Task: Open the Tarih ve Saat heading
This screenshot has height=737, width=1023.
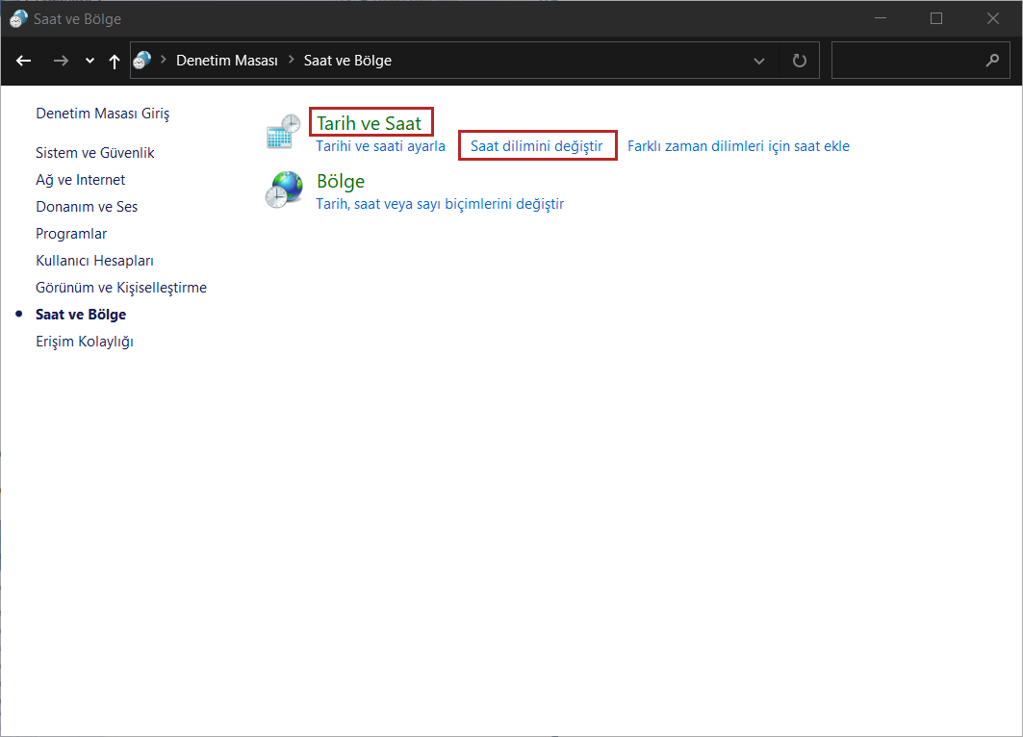Action: [x=369, y=123]
